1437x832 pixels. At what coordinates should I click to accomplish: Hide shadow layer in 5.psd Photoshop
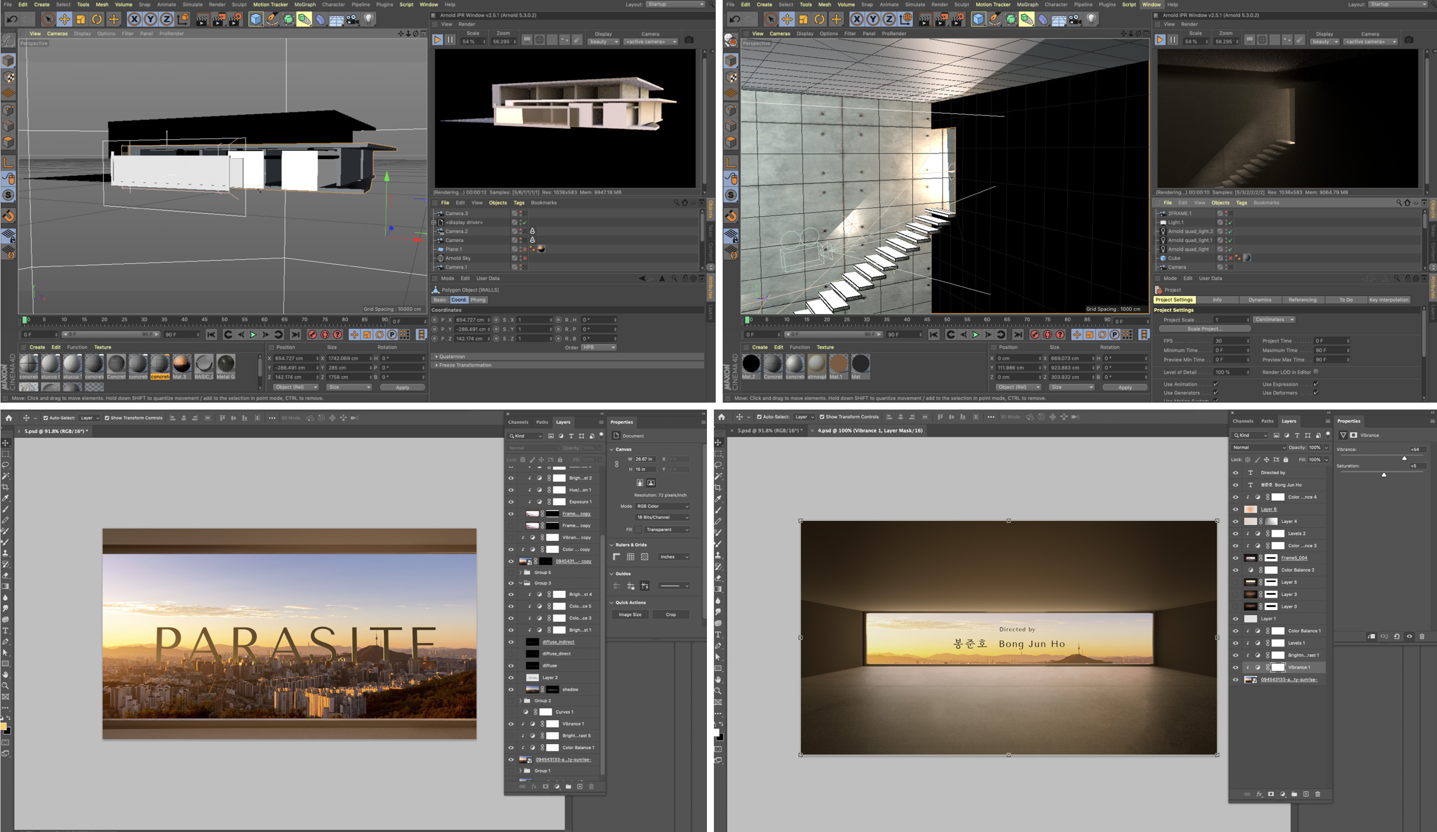coord(511,690)
